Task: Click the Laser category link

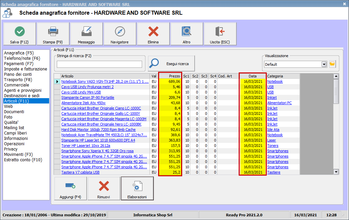Action: [271, 140]
